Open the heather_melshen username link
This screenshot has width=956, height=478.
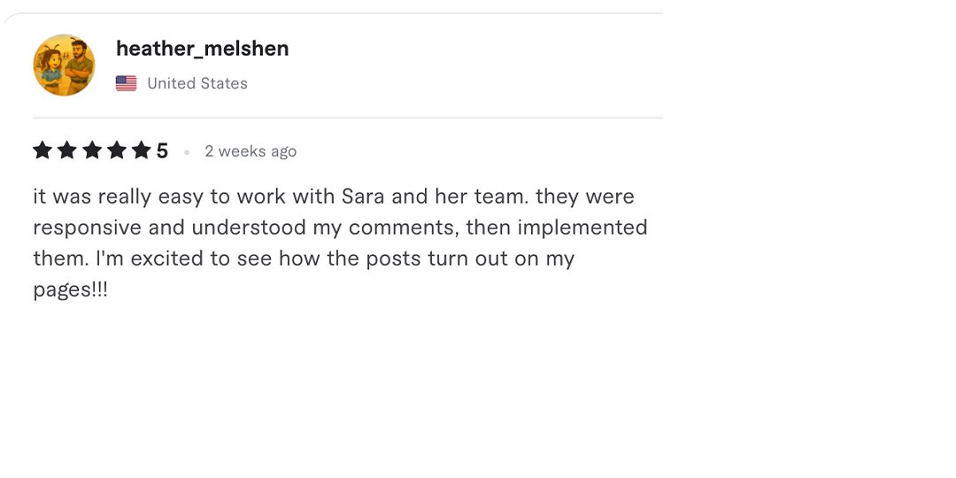202,49
